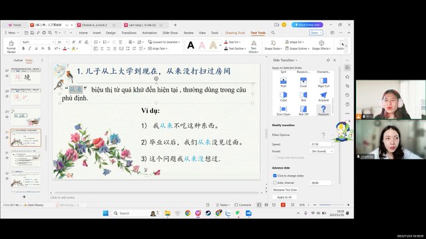This screenshot has height=239, width=426.
Task: Switch to the Drawing Tools tab
Action: tap(235, 33)
